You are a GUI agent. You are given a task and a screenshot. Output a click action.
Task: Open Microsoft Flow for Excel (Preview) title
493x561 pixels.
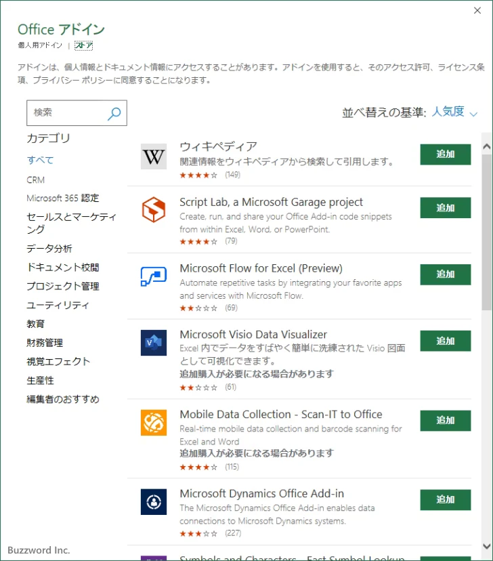(x=261, y=268)
